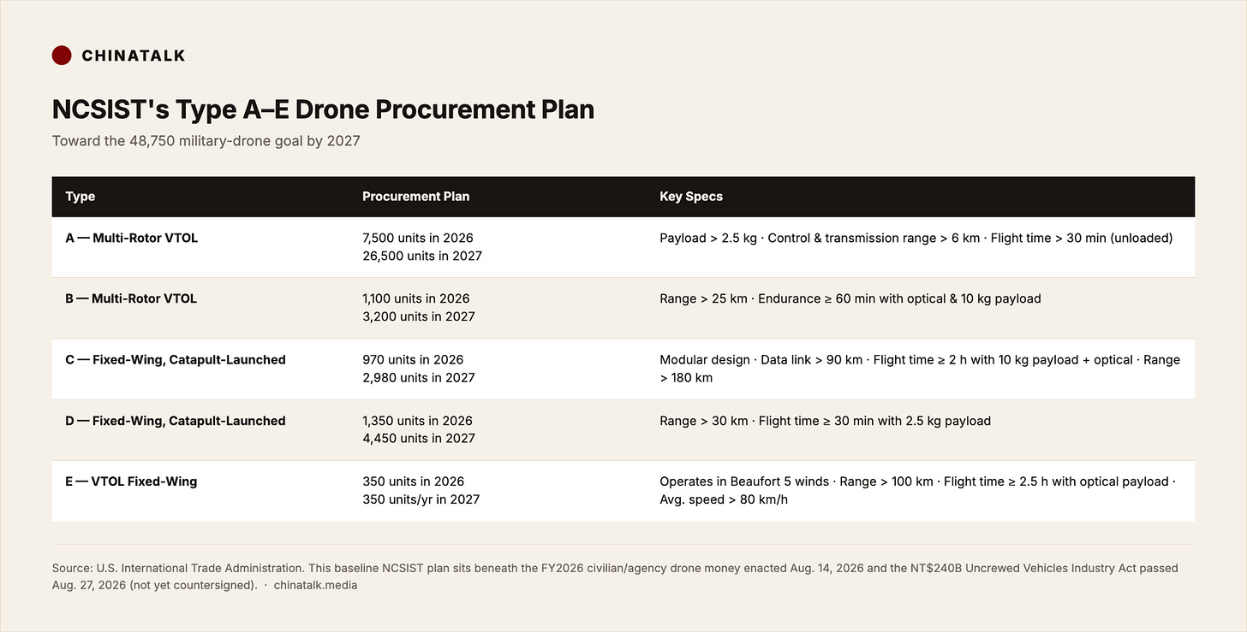Click the 2,980 units in 2027 entry
Viewport: 1247px width, 632px height.
tap(418, 377)
